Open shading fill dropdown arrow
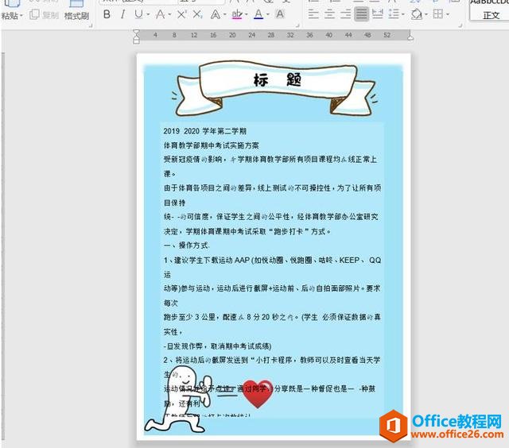 coord(425,14)
